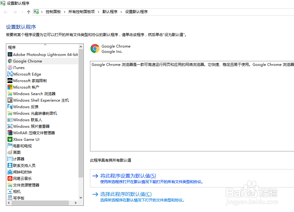Open 默认程序 breadcrumb
This screenshot has width=294, height=212.
[110, 12]
